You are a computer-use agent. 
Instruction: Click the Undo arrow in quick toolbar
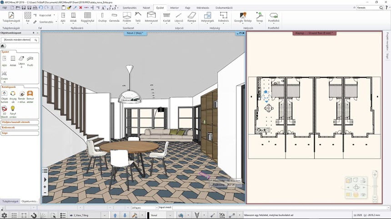[41, 8]
